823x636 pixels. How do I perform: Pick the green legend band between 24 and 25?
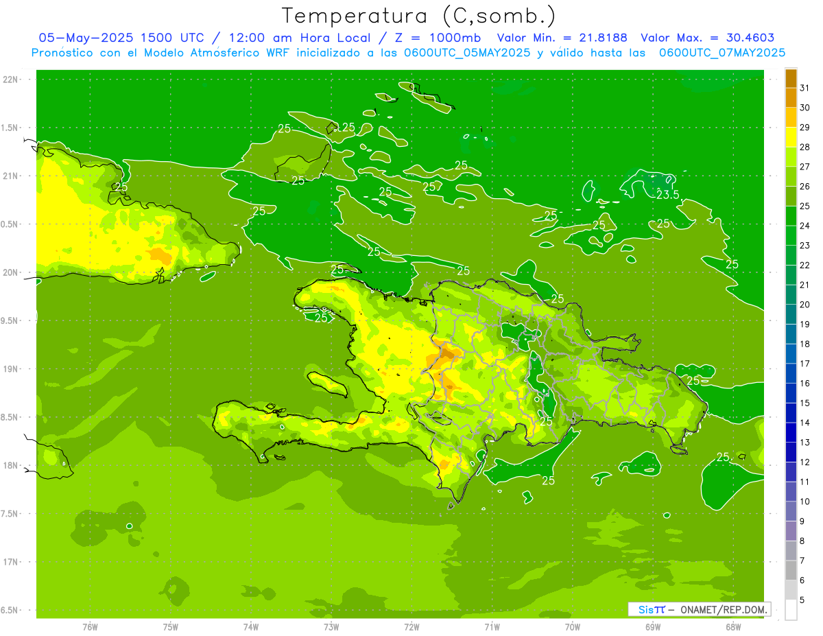791,216
